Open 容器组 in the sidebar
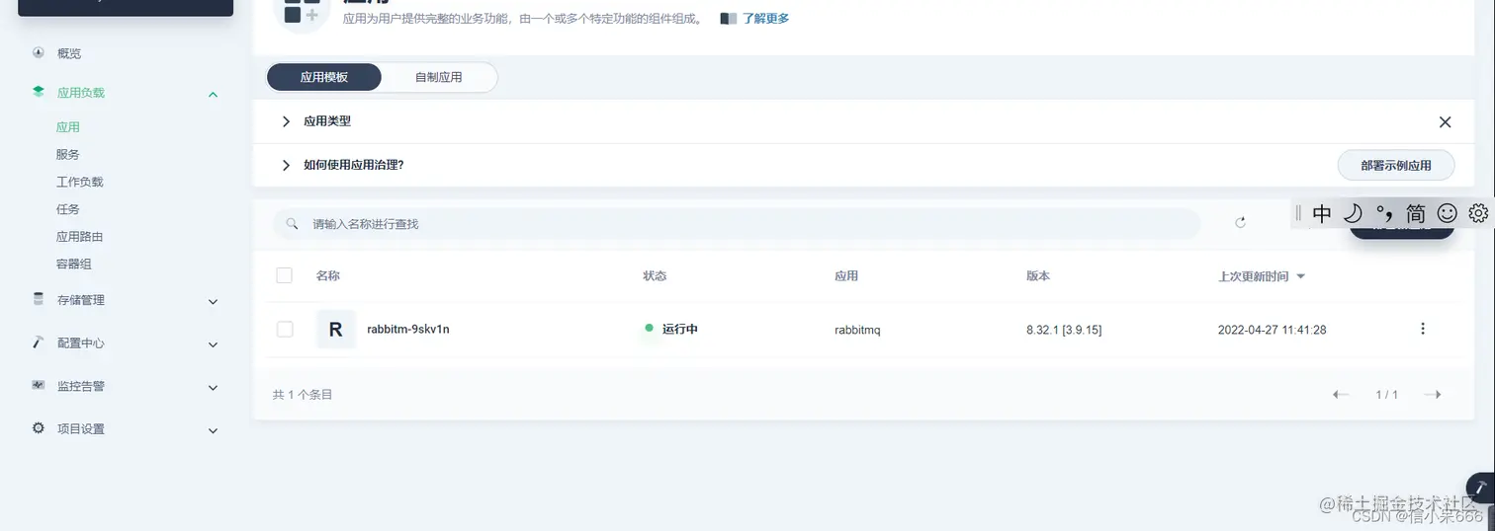The height and width of the screenshot is (531, 1495). point(74,265)
